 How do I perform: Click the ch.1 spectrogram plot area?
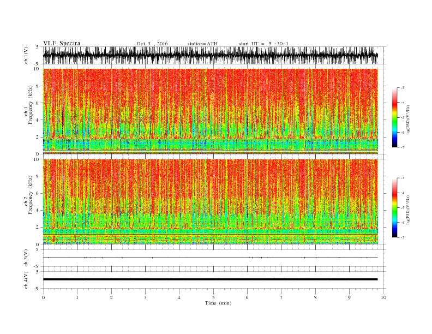click(x=211, y=111)
